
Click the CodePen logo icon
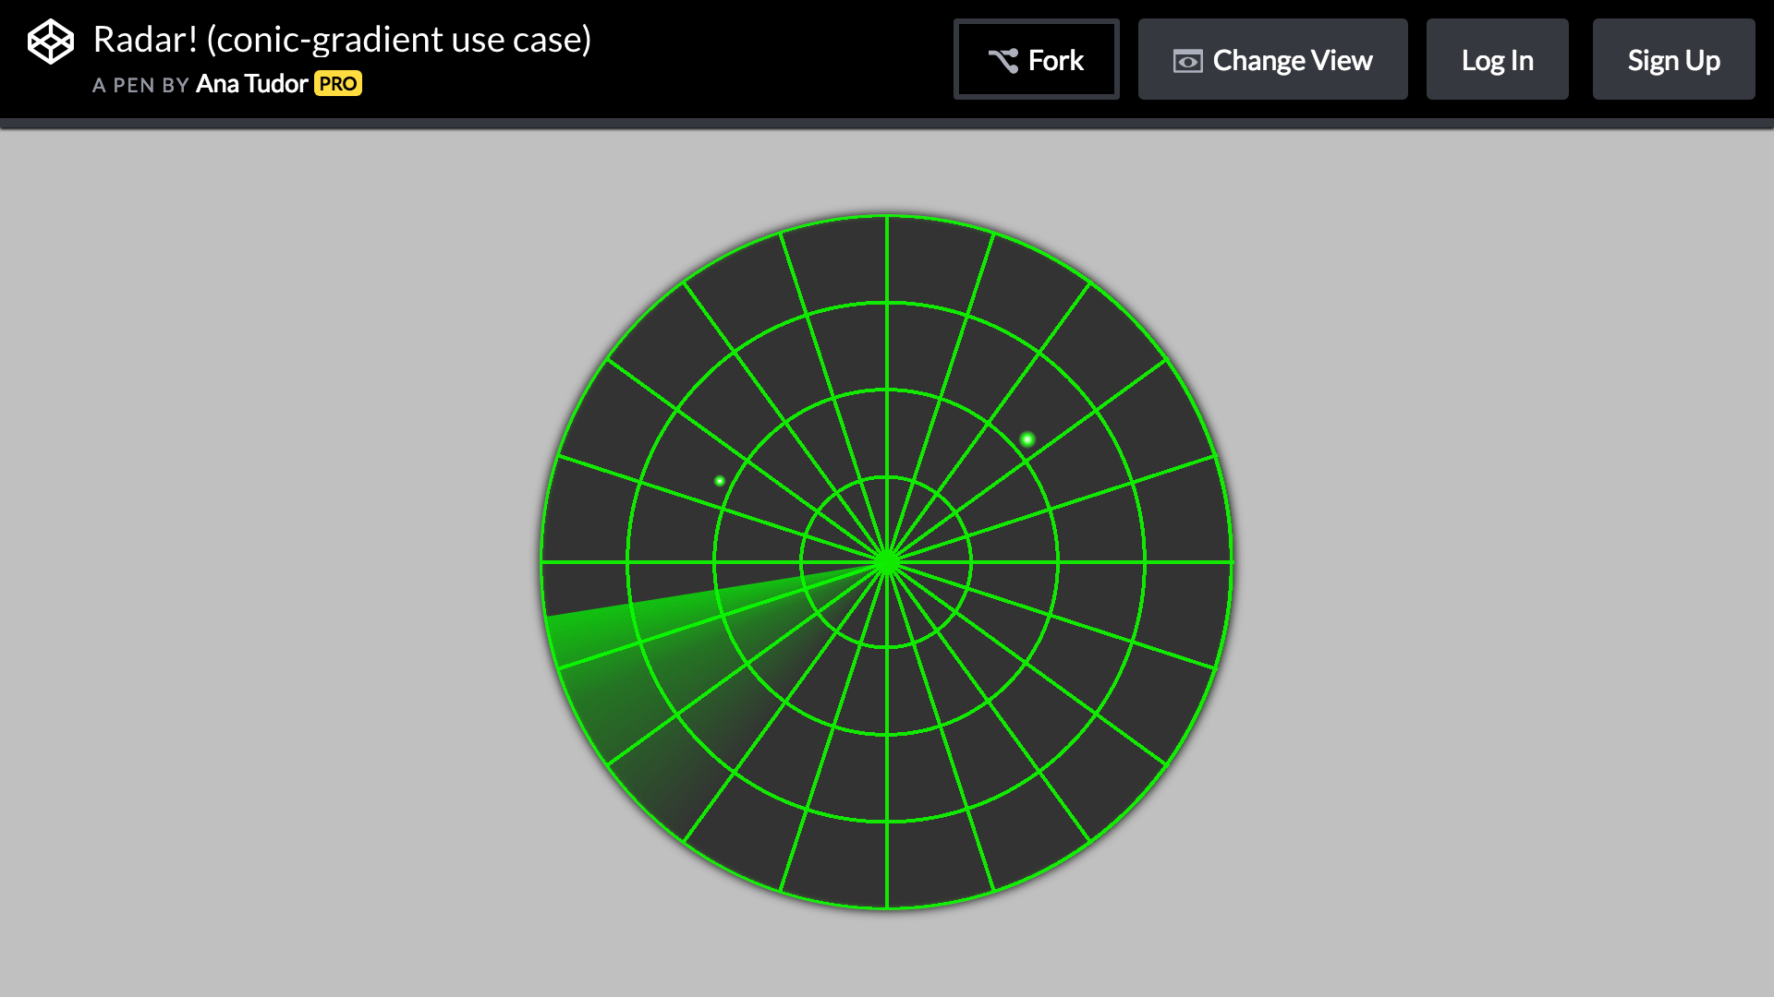point(50,42)
